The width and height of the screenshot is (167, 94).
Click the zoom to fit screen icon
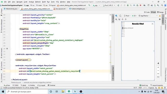158,77
